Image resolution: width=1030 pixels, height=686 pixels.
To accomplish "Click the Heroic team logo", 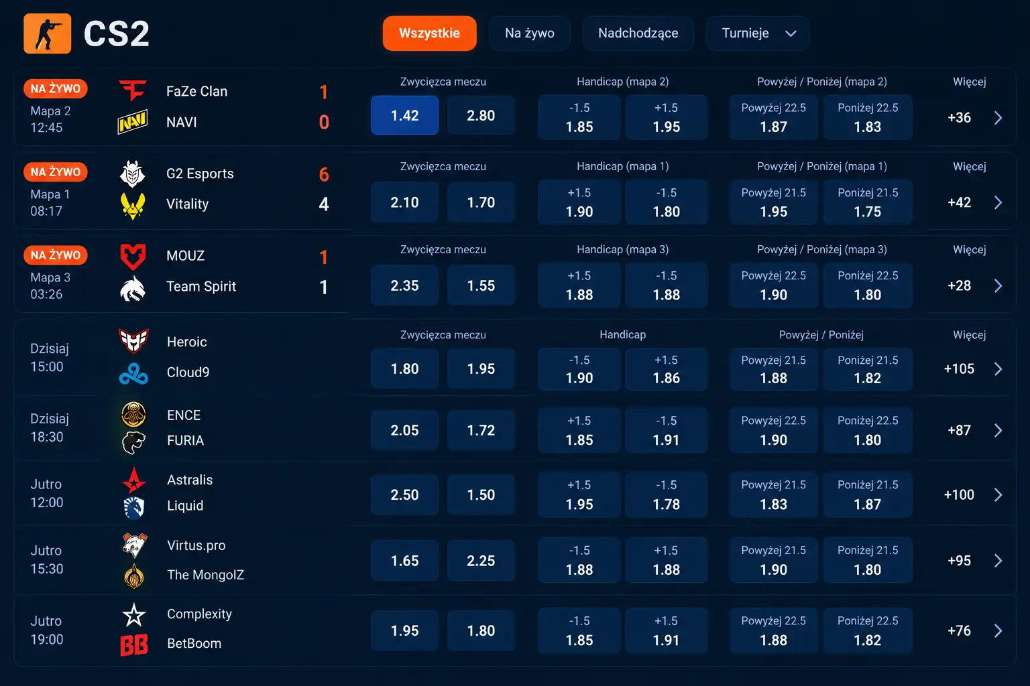I will (133, 341).
